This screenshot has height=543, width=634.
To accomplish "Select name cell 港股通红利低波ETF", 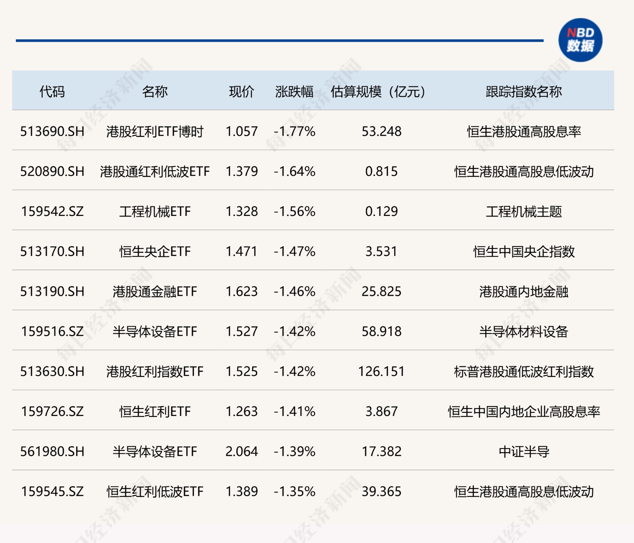I will pos(155,171).
